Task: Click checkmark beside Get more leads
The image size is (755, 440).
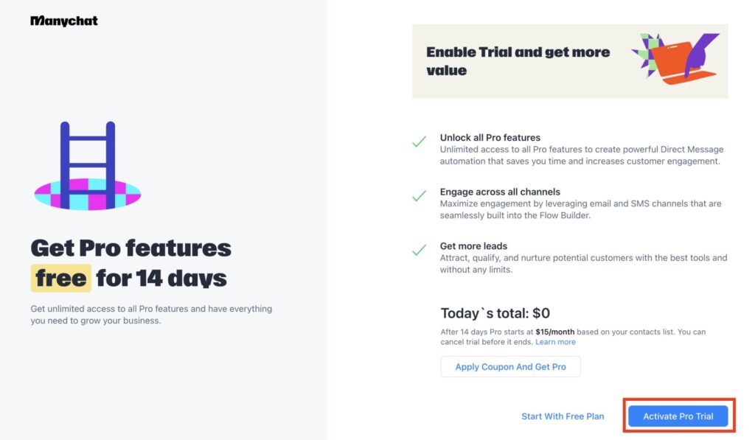Action: [x=419, y=250]
